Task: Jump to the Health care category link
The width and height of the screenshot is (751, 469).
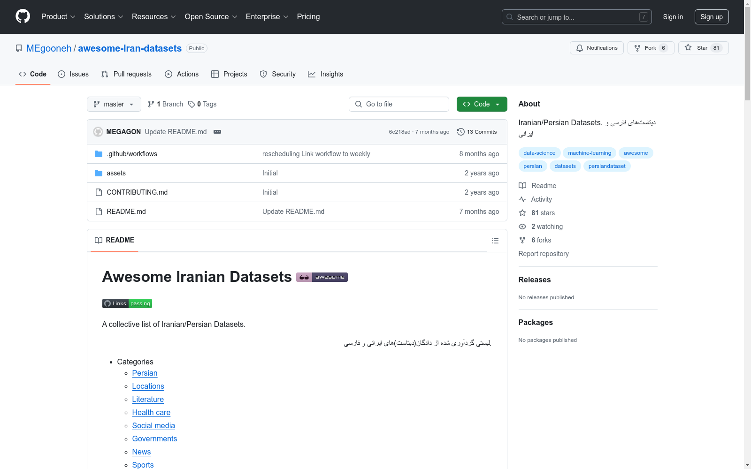Action: pyautogui.click(x=151, y=413)
